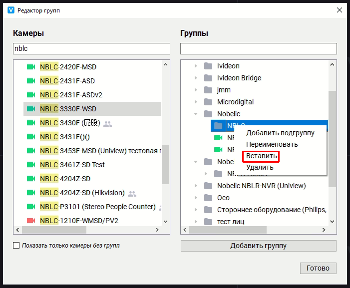
Task: Click the 'Добавить группу' button
Action: [x=259, y=246]
